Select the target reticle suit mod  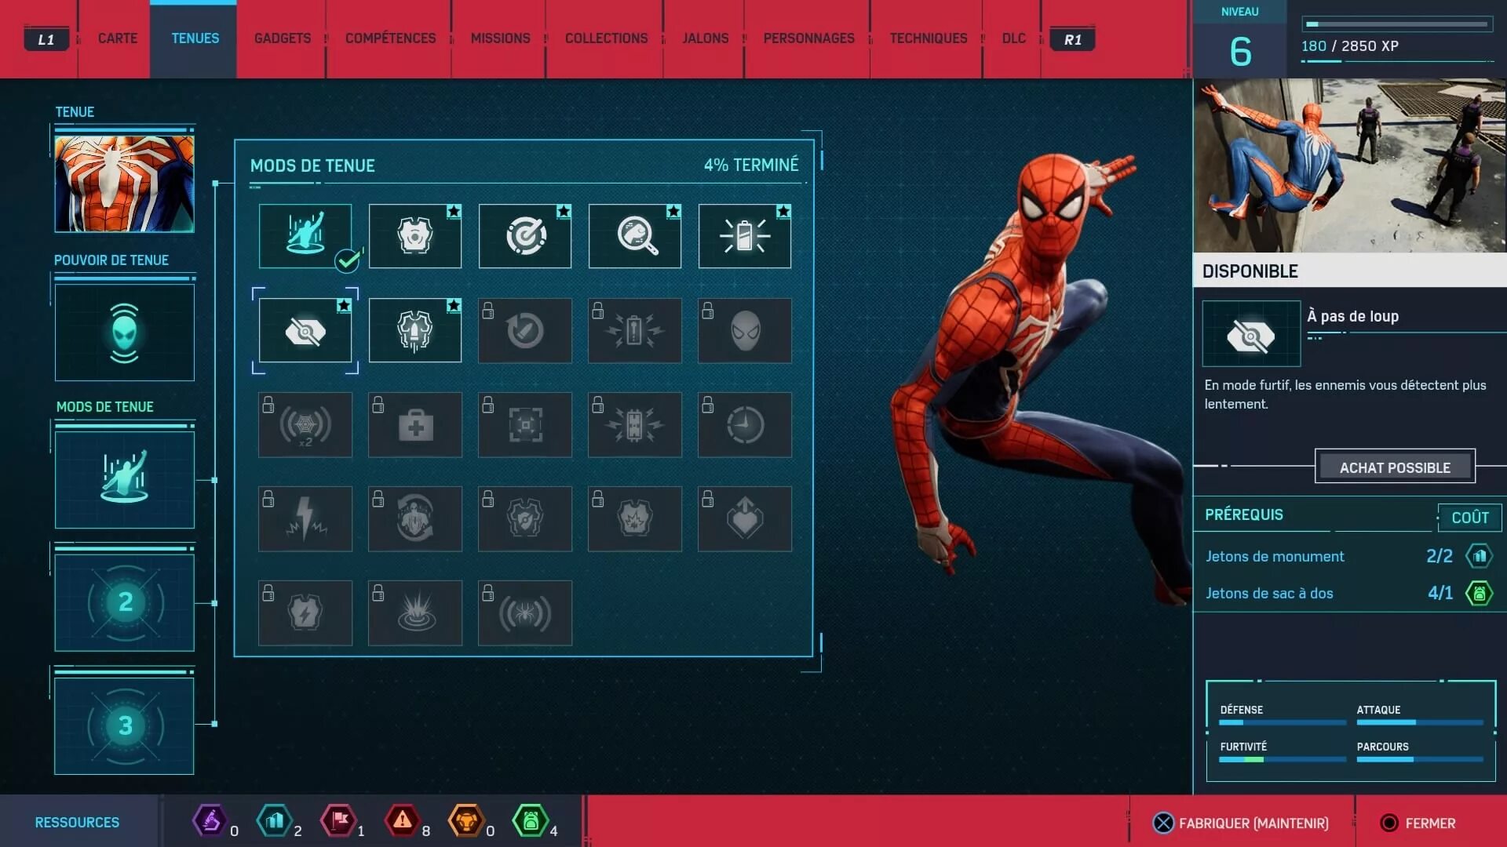click(524, 236)
